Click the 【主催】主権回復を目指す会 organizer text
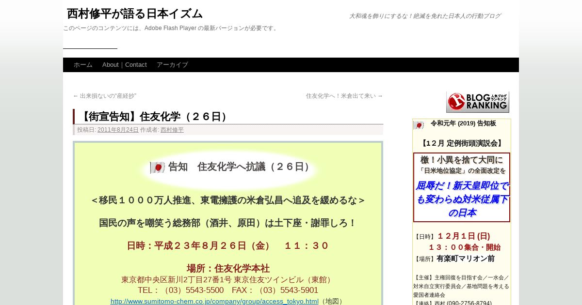 click(x=461, y=286)
